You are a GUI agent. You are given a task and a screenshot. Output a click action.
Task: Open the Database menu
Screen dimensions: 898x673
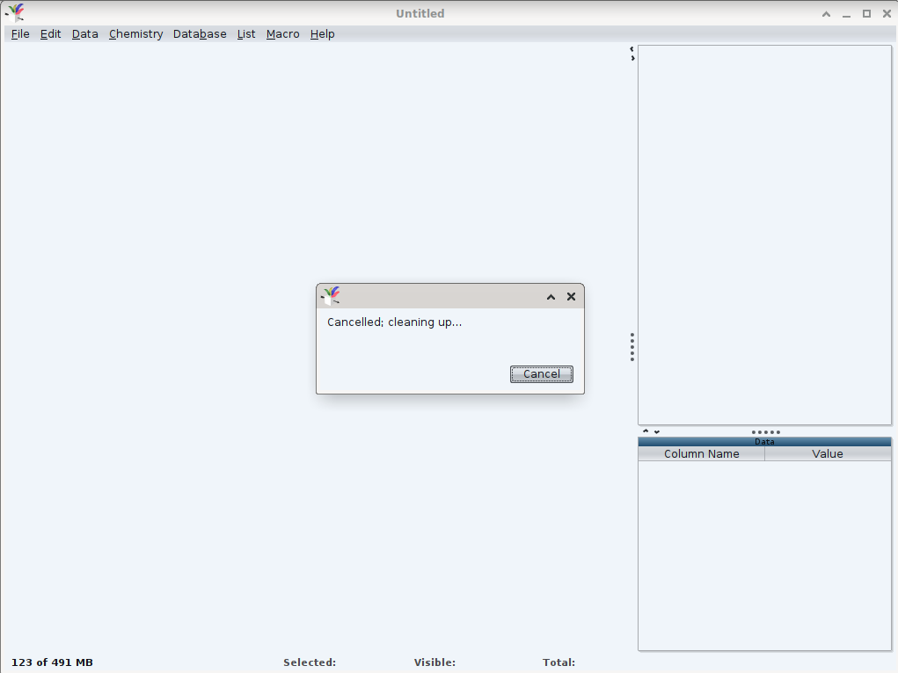coord(200,34)
